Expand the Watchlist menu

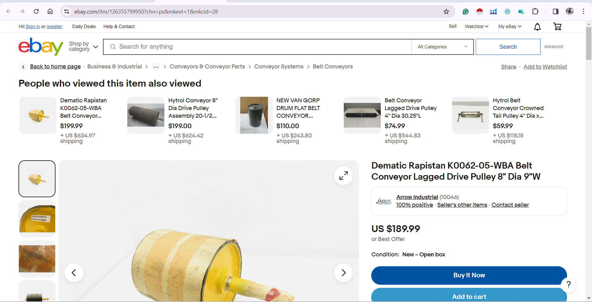[x=476, y=27]
